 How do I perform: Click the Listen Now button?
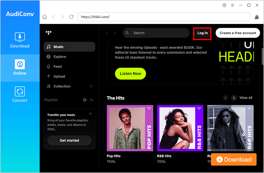click(x=130, y=73)
